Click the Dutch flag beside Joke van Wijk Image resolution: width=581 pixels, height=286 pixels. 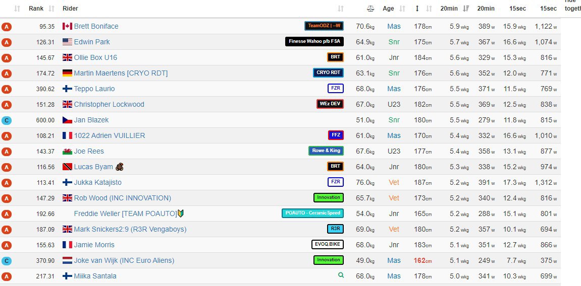coord(67,260)
